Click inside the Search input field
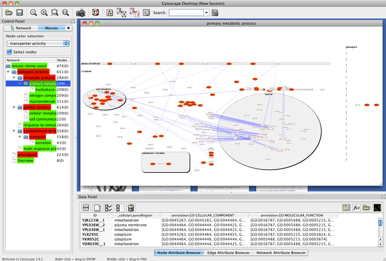This screenshot has width=386, height=261. pos(185,12)
